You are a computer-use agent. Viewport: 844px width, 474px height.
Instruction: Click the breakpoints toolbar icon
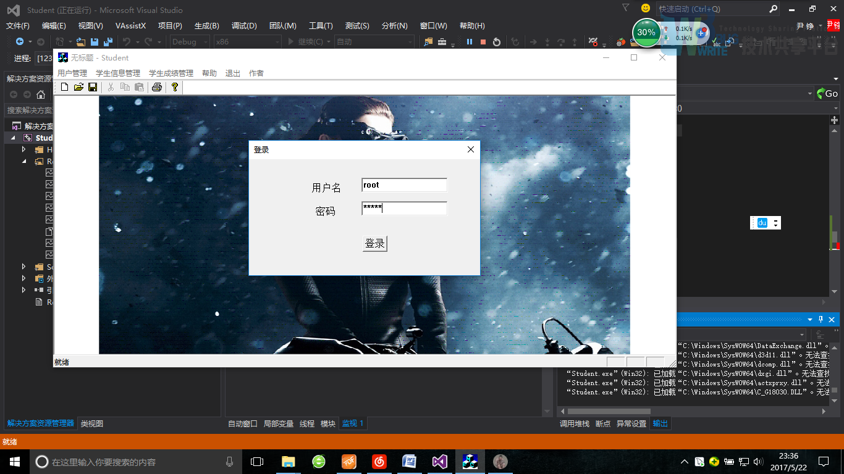pos(593,42)
